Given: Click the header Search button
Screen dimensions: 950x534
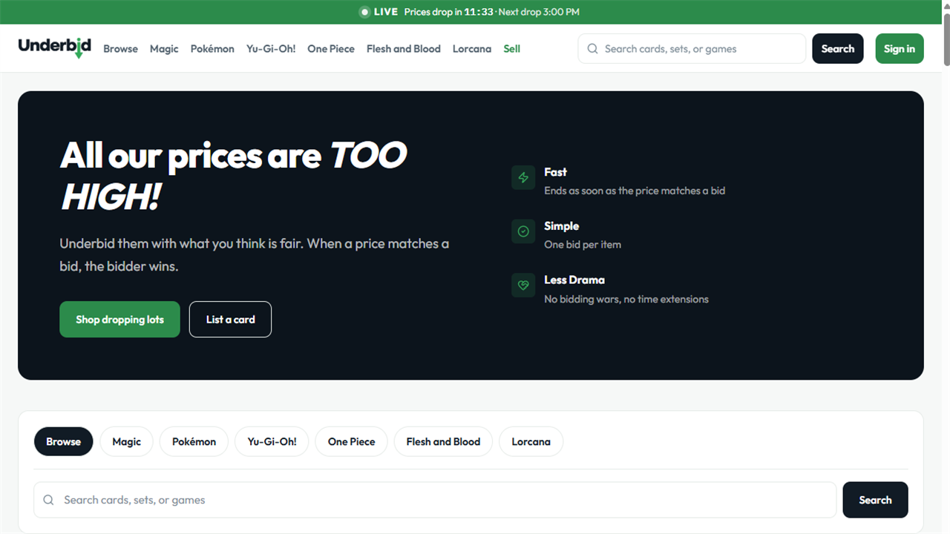Looking at the screenshot, I should [x=838, y=49].
